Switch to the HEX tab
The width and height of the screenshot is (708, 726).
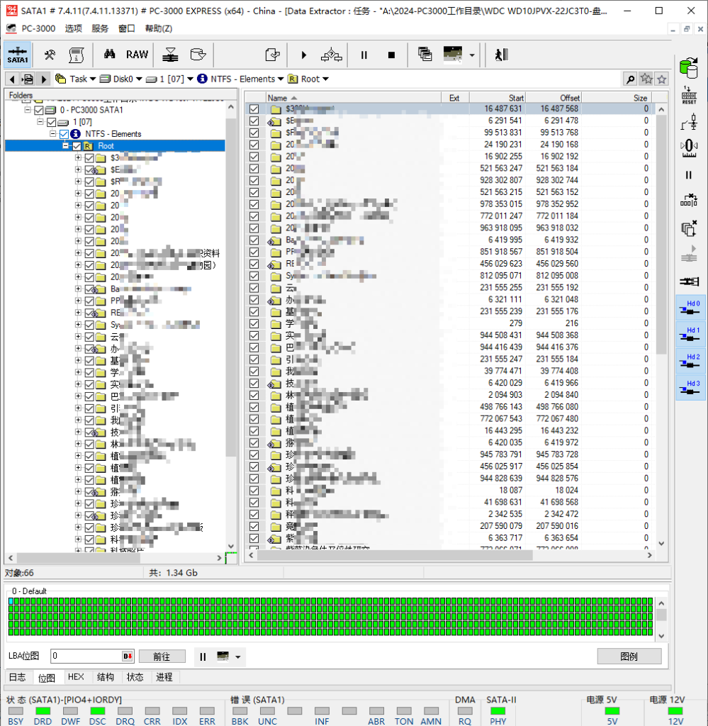pos(76,677)
